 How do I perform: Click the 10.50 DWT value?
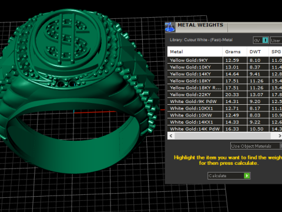(x=256, y=129)
